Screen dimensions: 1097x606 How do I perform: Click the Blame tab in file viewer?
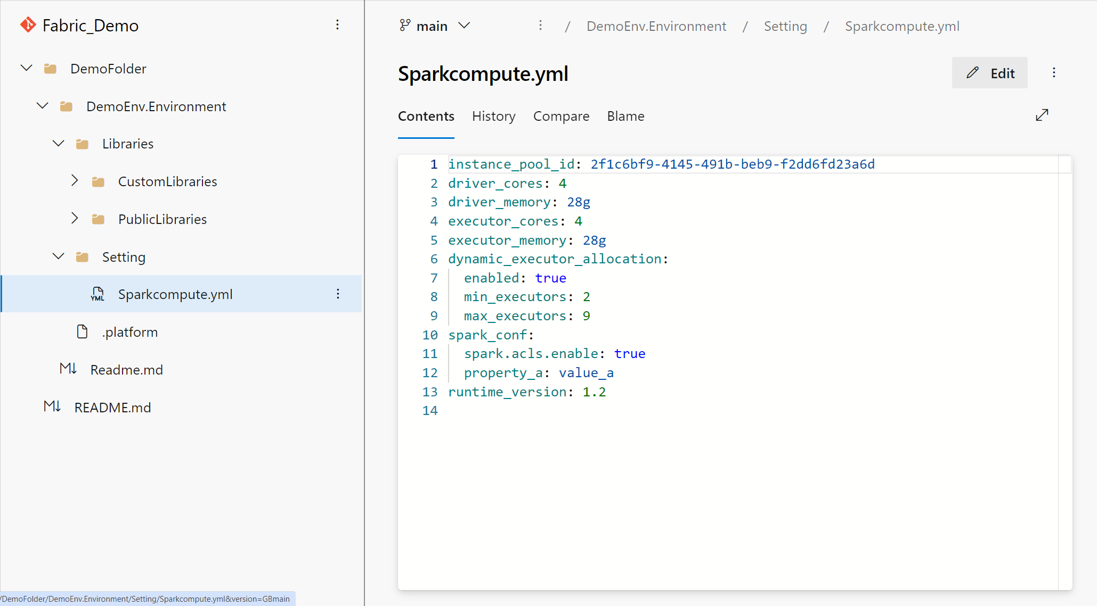pyautogui.click(x=625, y=115)
